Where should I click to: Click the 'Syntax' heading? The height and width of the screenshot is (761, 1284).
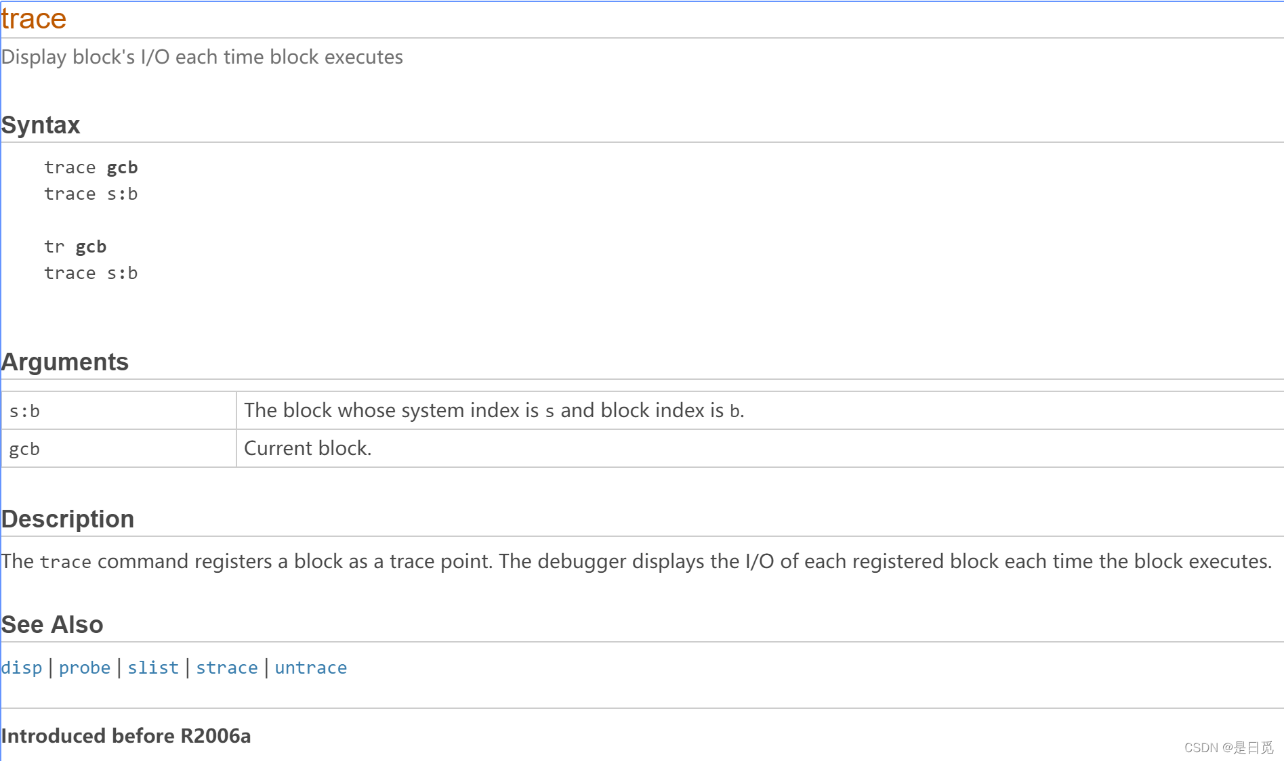(41, 125)
